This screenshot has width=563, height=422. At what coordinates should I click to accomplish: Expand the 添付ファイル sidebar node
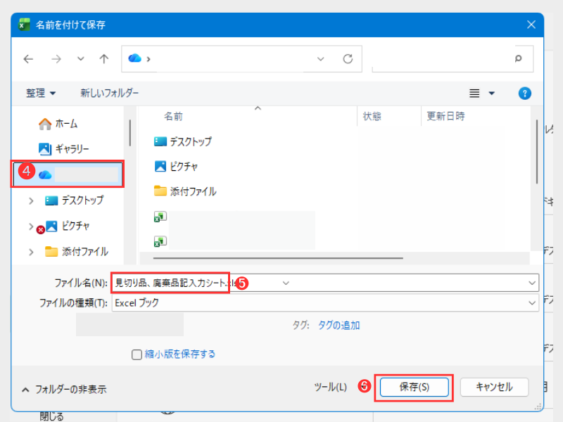point(30,252)
